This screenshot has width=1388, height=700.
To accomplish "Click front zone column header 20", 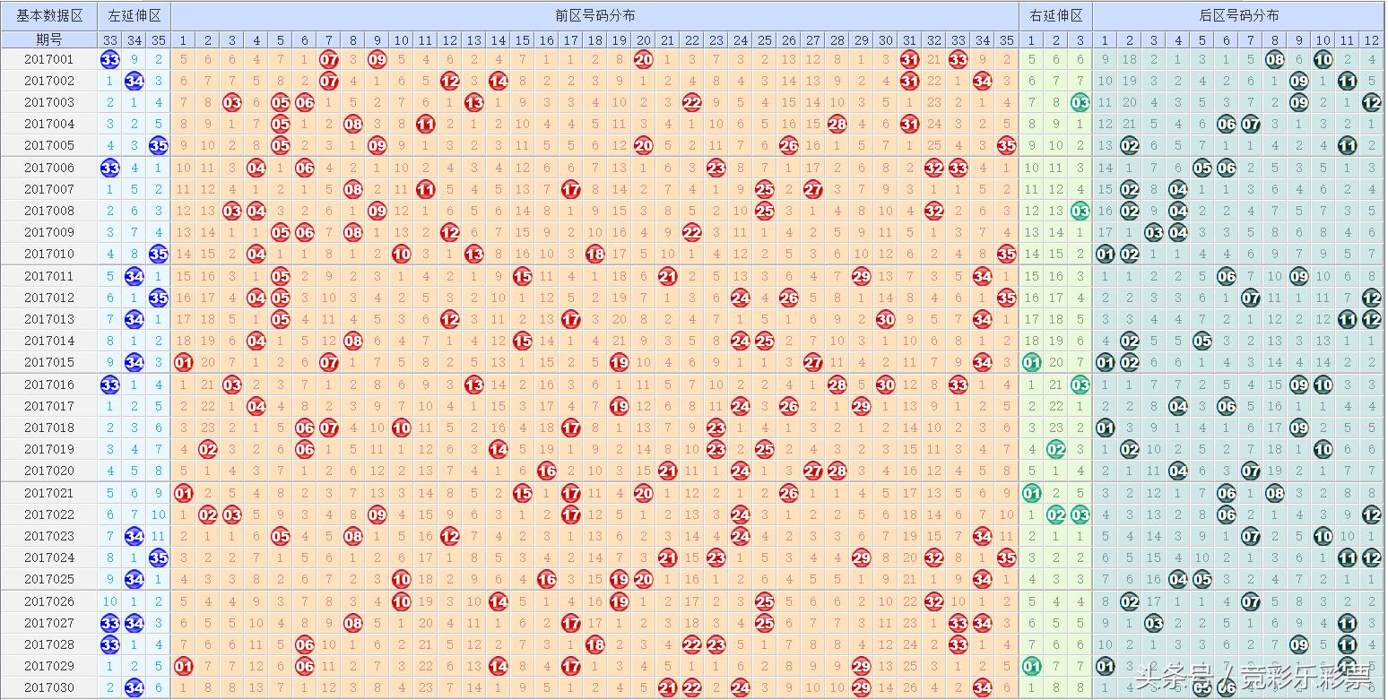I will (x=643, y=39).
